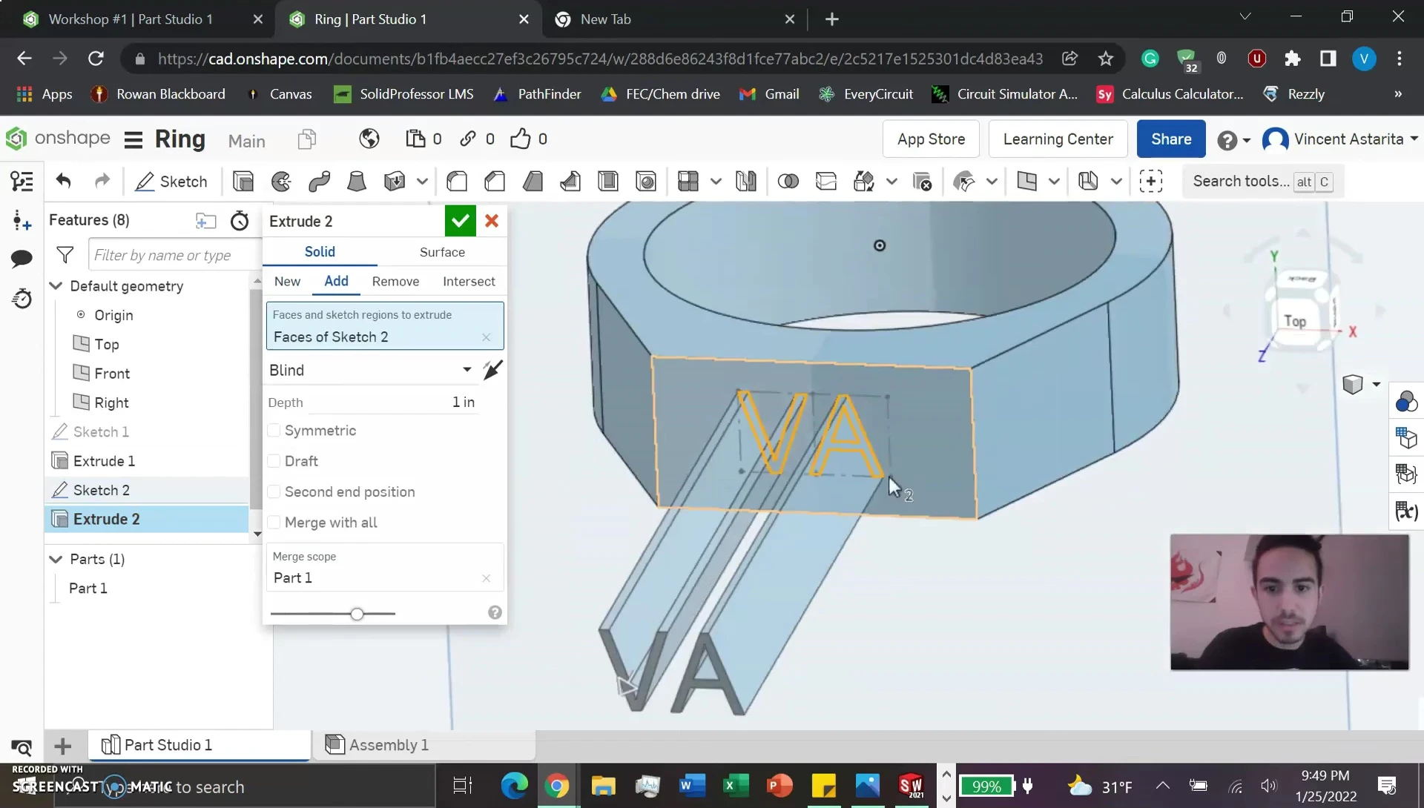Click the Share button
The width and height of the screenshot is (1424, 808).
point(1170,139)
